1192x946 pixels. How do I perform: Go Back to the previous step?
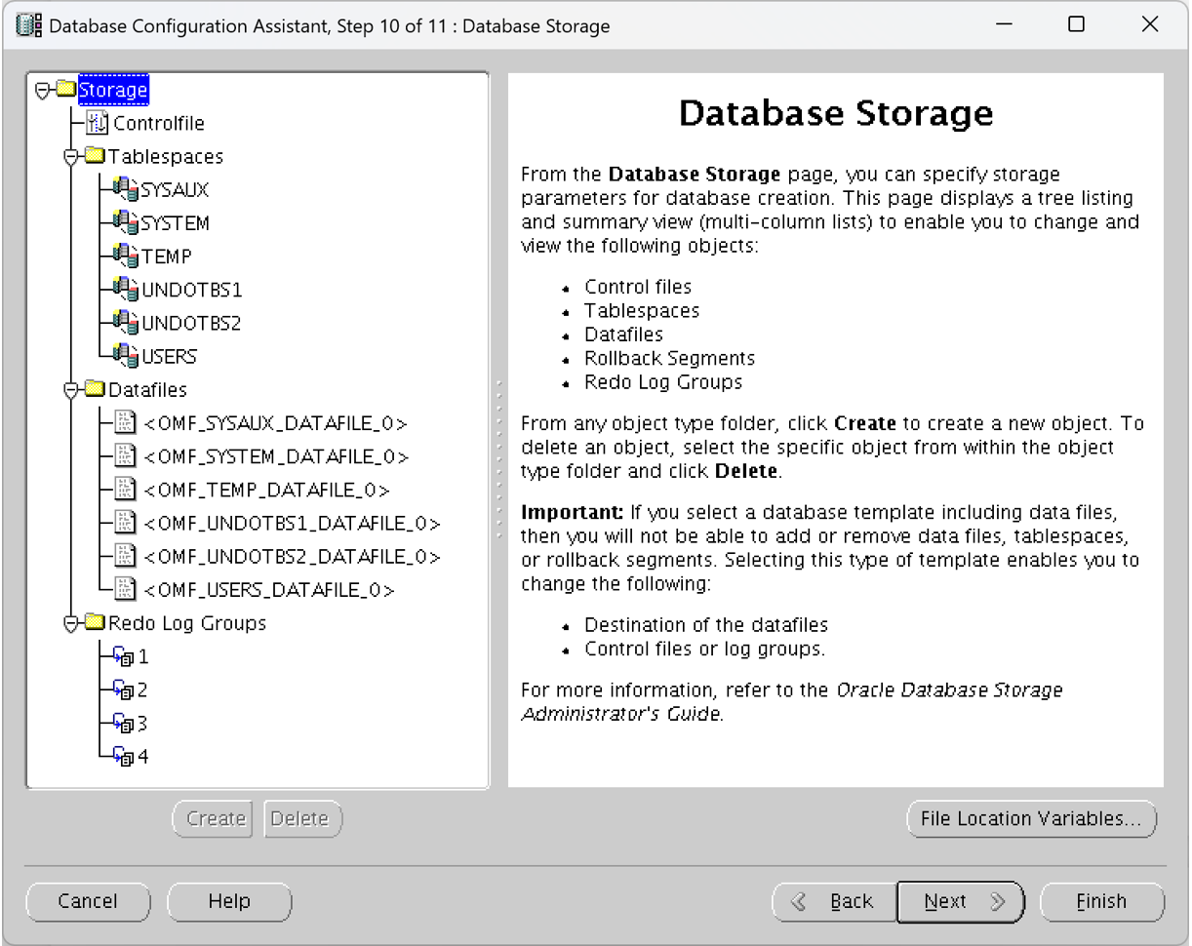pyautogui.click(x=834, y=902)
